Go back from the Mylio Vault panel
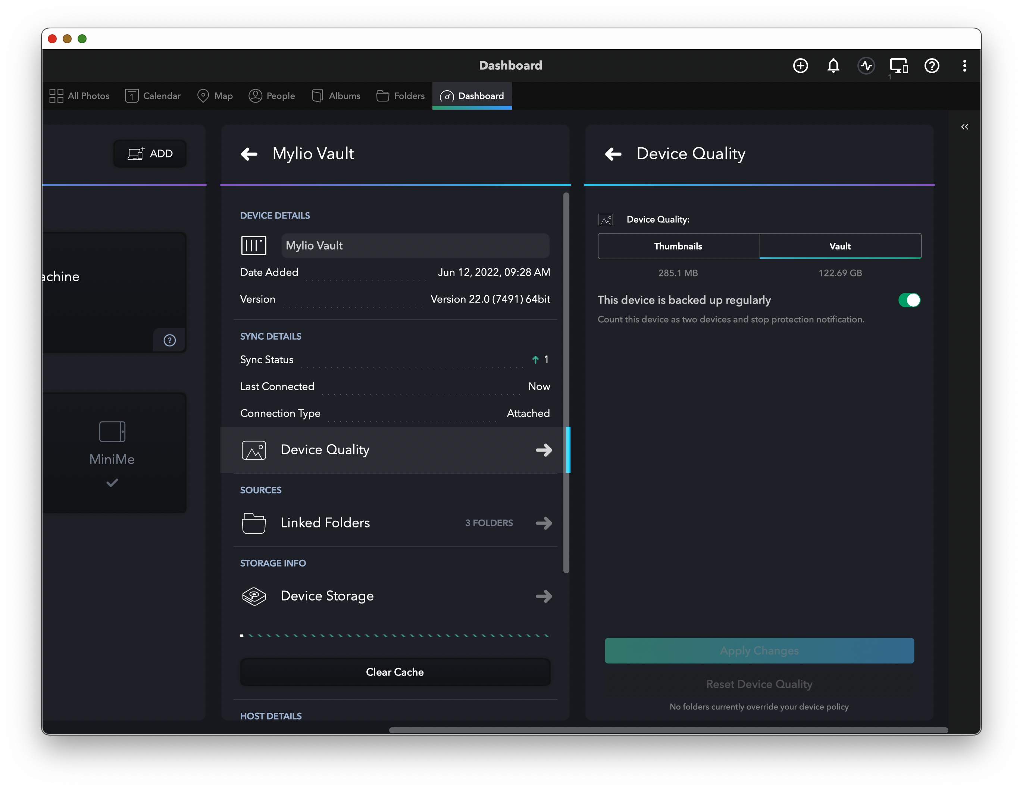 [249, 154]
